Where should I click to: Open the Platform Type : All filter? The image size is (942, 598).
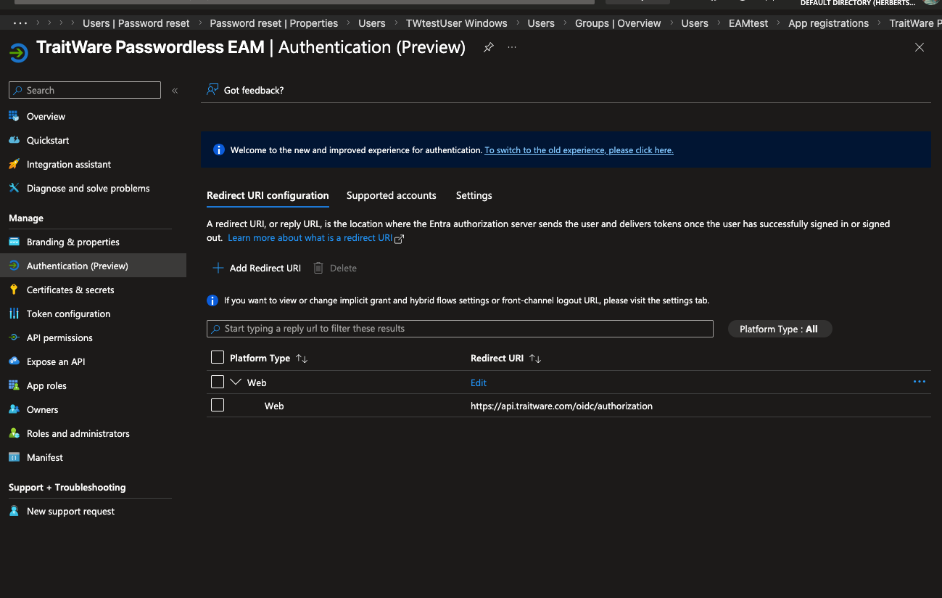pyautogui.click(x=780, y=329)
